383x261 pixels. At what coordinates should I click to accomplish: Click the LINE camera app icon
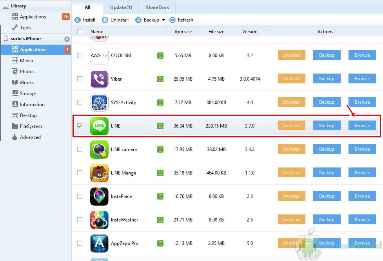pyautogui.click(x=99, y=149)
